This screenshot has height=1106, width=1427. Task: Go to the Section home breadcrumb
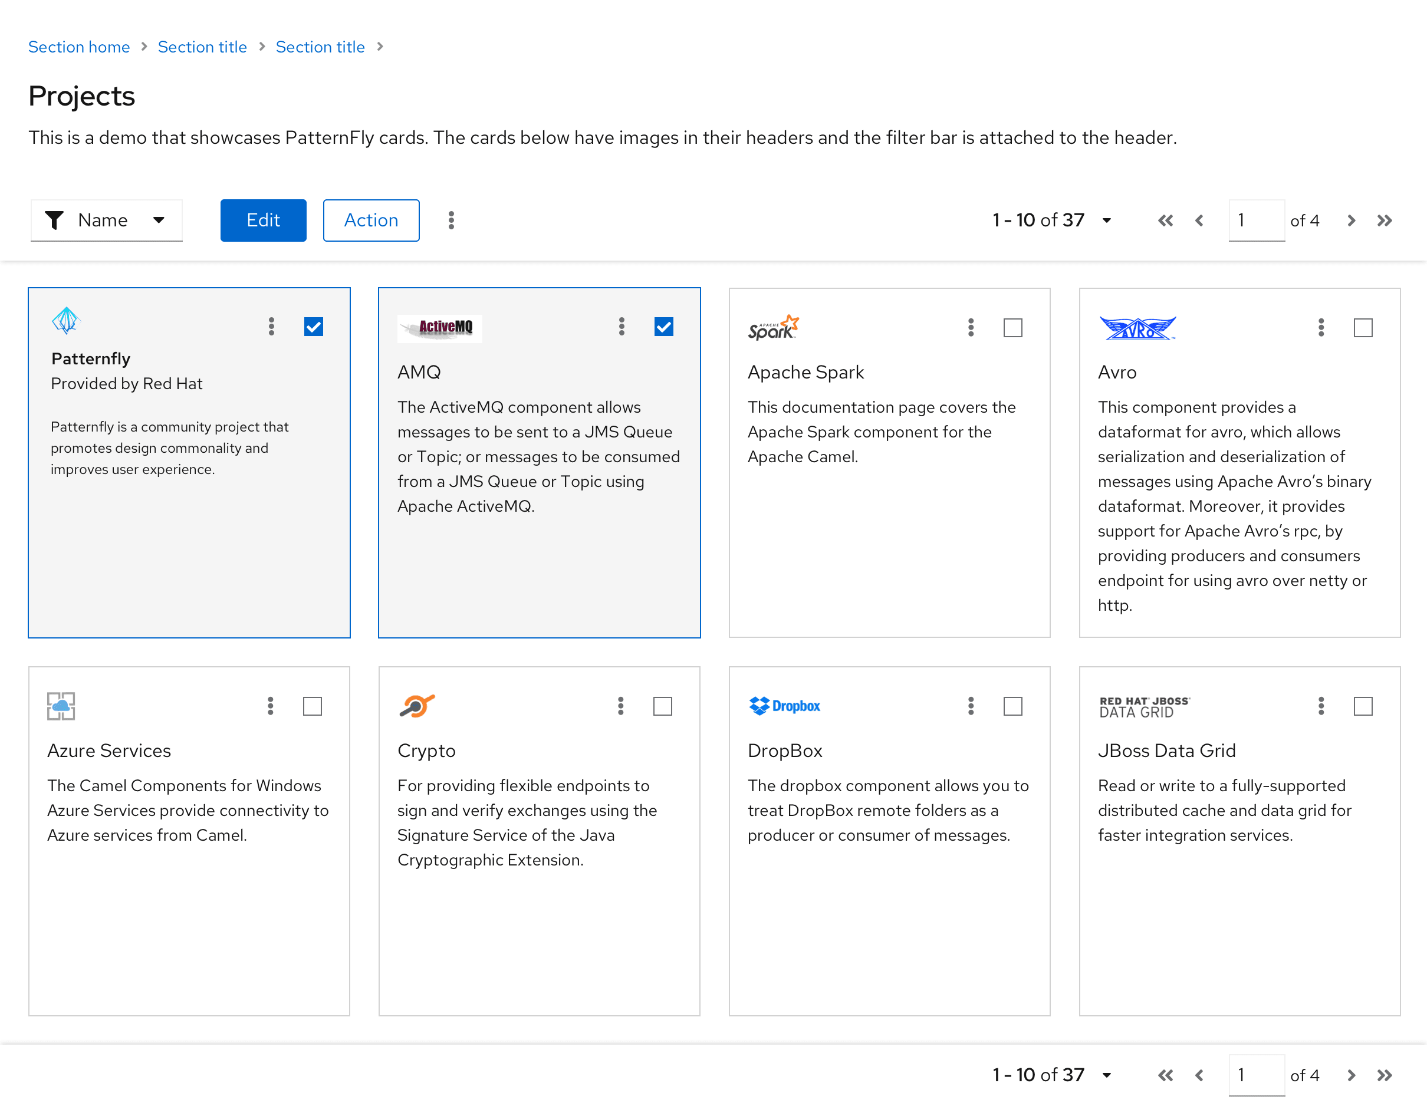[79, 47]
